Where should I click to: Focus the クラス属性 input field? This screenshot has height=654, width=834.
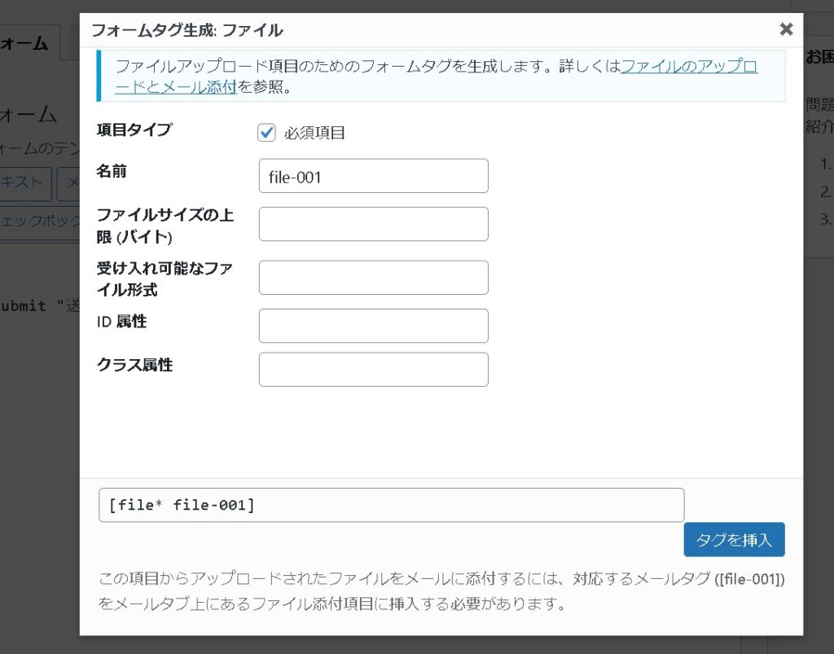(373, 369)
